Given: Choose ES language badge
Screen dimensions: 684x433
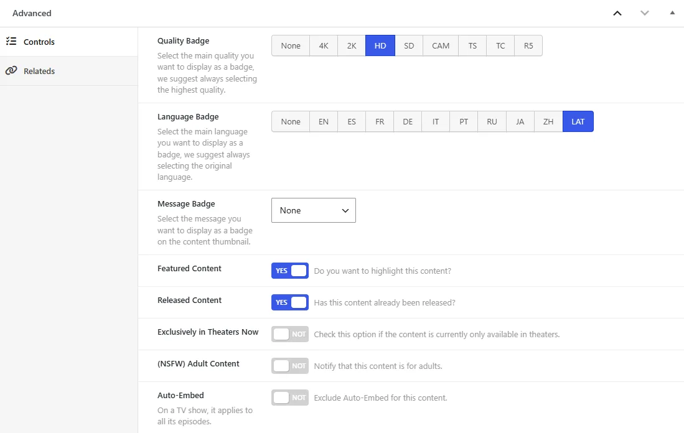Looking at the screenshot, I should (352, 122).
